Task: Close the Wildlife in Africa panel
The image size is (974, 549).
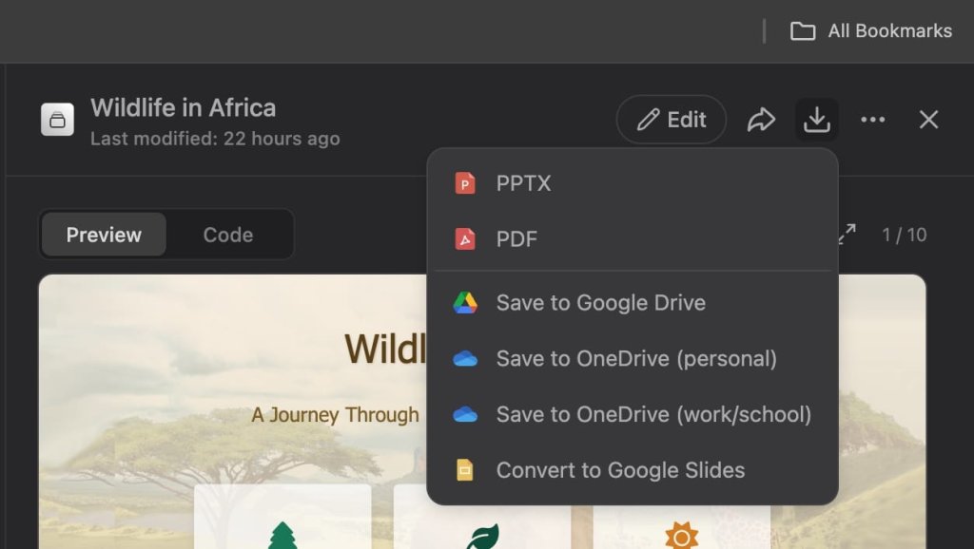Action: (928, 119)
